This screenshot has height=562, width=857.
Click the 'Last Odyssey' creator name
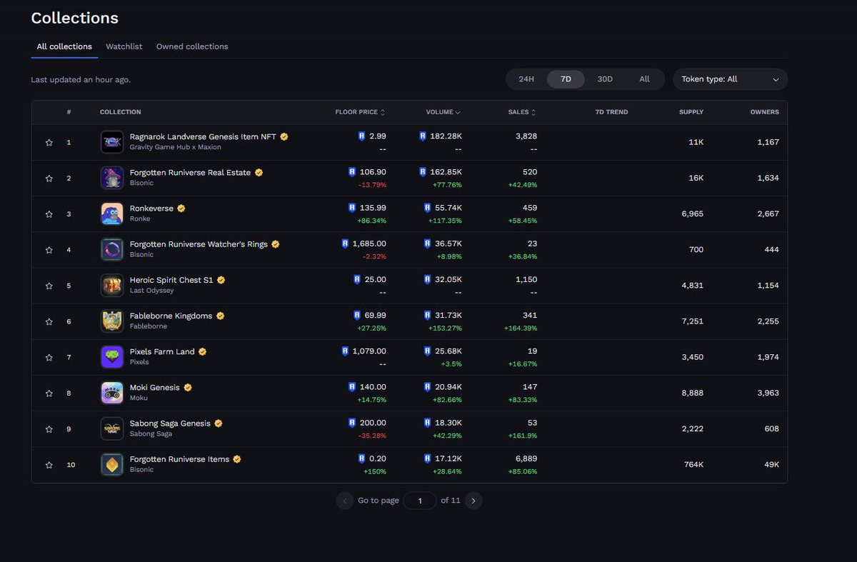pyautogui.click(x=151, y=291)
